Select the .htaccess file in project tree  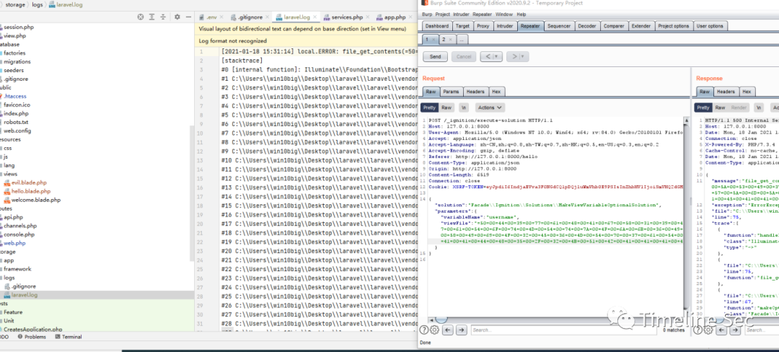[x=15, y=97]
